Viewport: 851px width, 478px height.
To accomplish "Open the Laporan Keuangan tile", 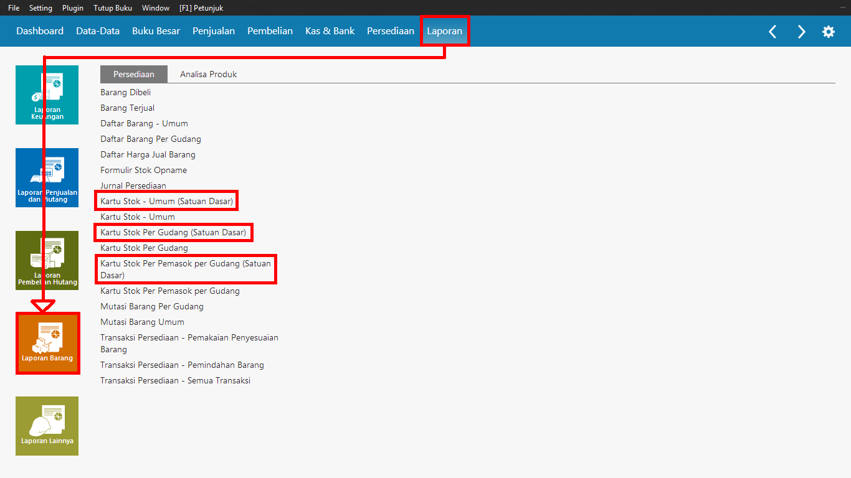I will [x=47, y=95].
